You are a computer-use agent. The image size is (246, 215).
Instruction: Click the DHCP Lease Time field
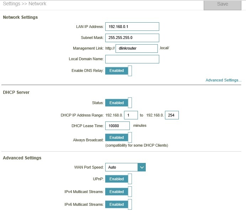(117, 126)
